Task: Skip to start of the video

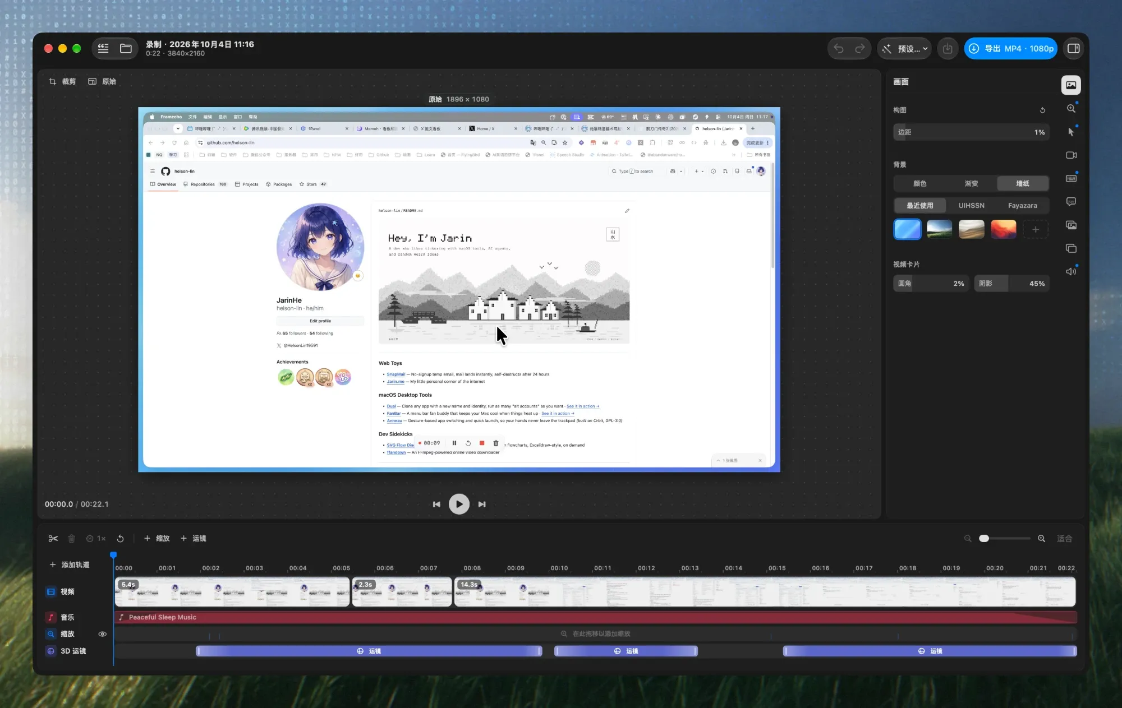Action: [x=436, y=504]
